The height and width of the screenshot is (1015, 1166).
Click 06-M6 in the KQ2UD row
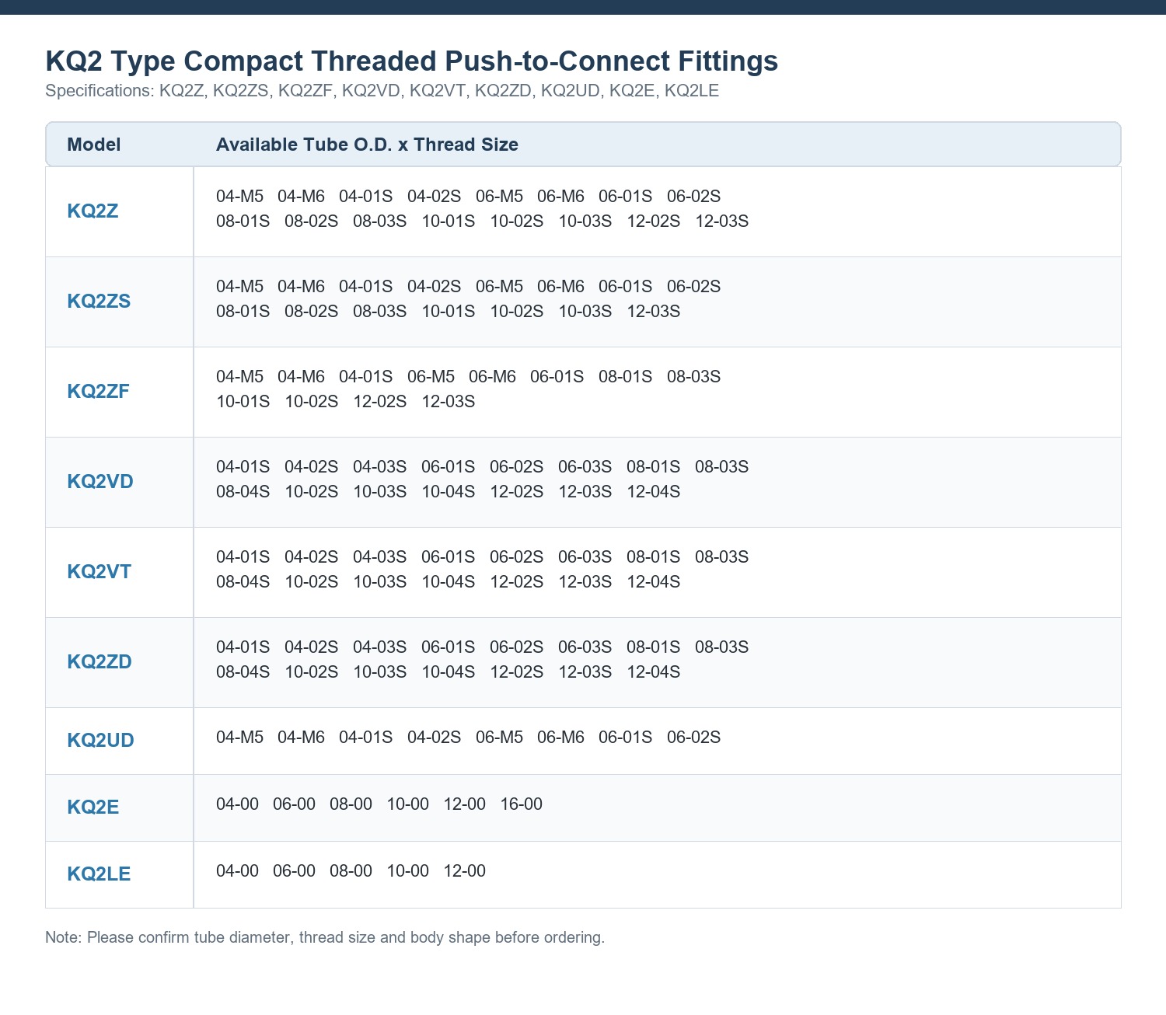[560, 738]
